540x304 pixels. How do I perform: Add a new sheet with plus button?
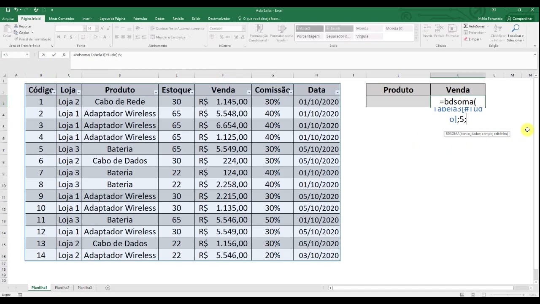point(108,288)
